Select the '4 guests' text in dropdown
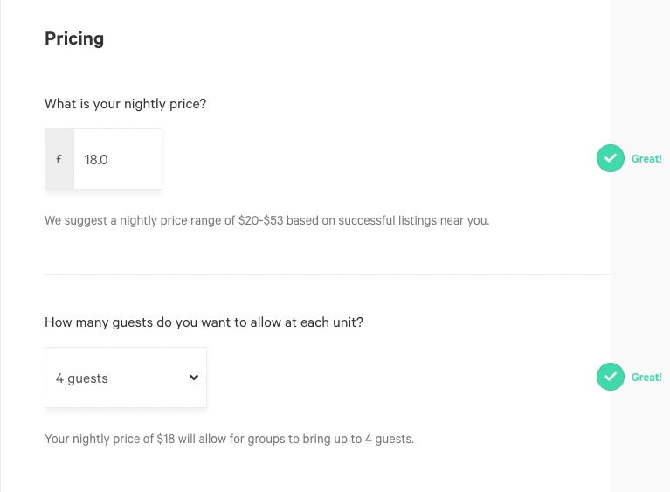 (x=81, y=378)
